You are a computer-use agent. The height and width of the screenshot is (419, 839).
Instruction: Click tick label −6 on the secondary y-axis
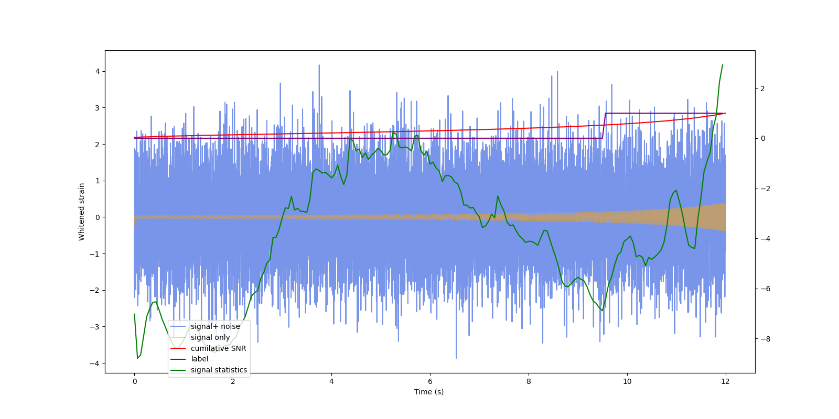(x=765, y=289)
